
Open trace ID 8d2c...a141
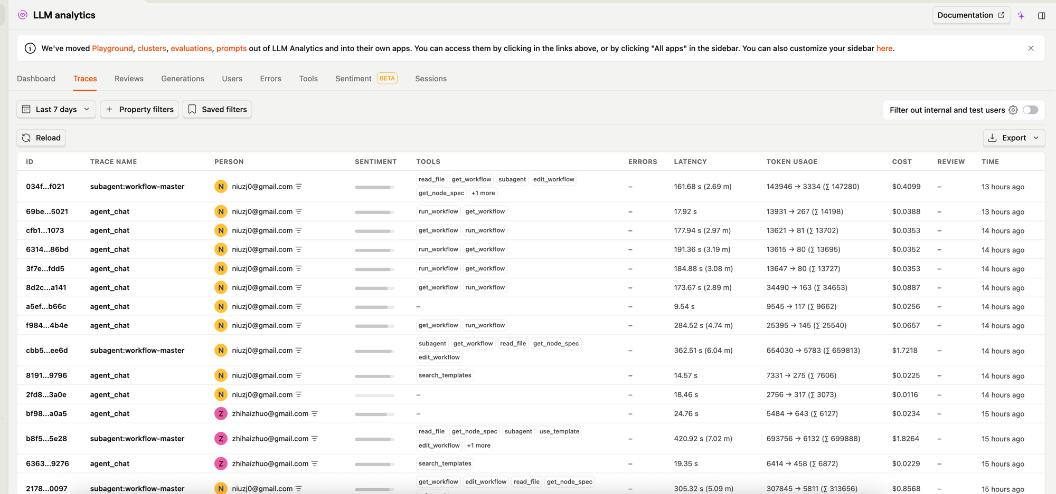coord(46,288)
